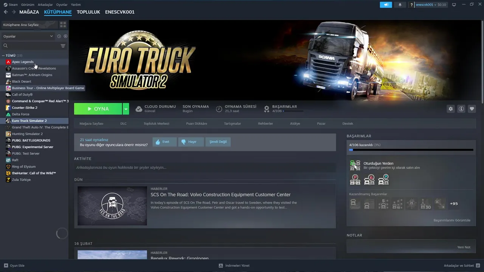Open the game info icon

461,109
